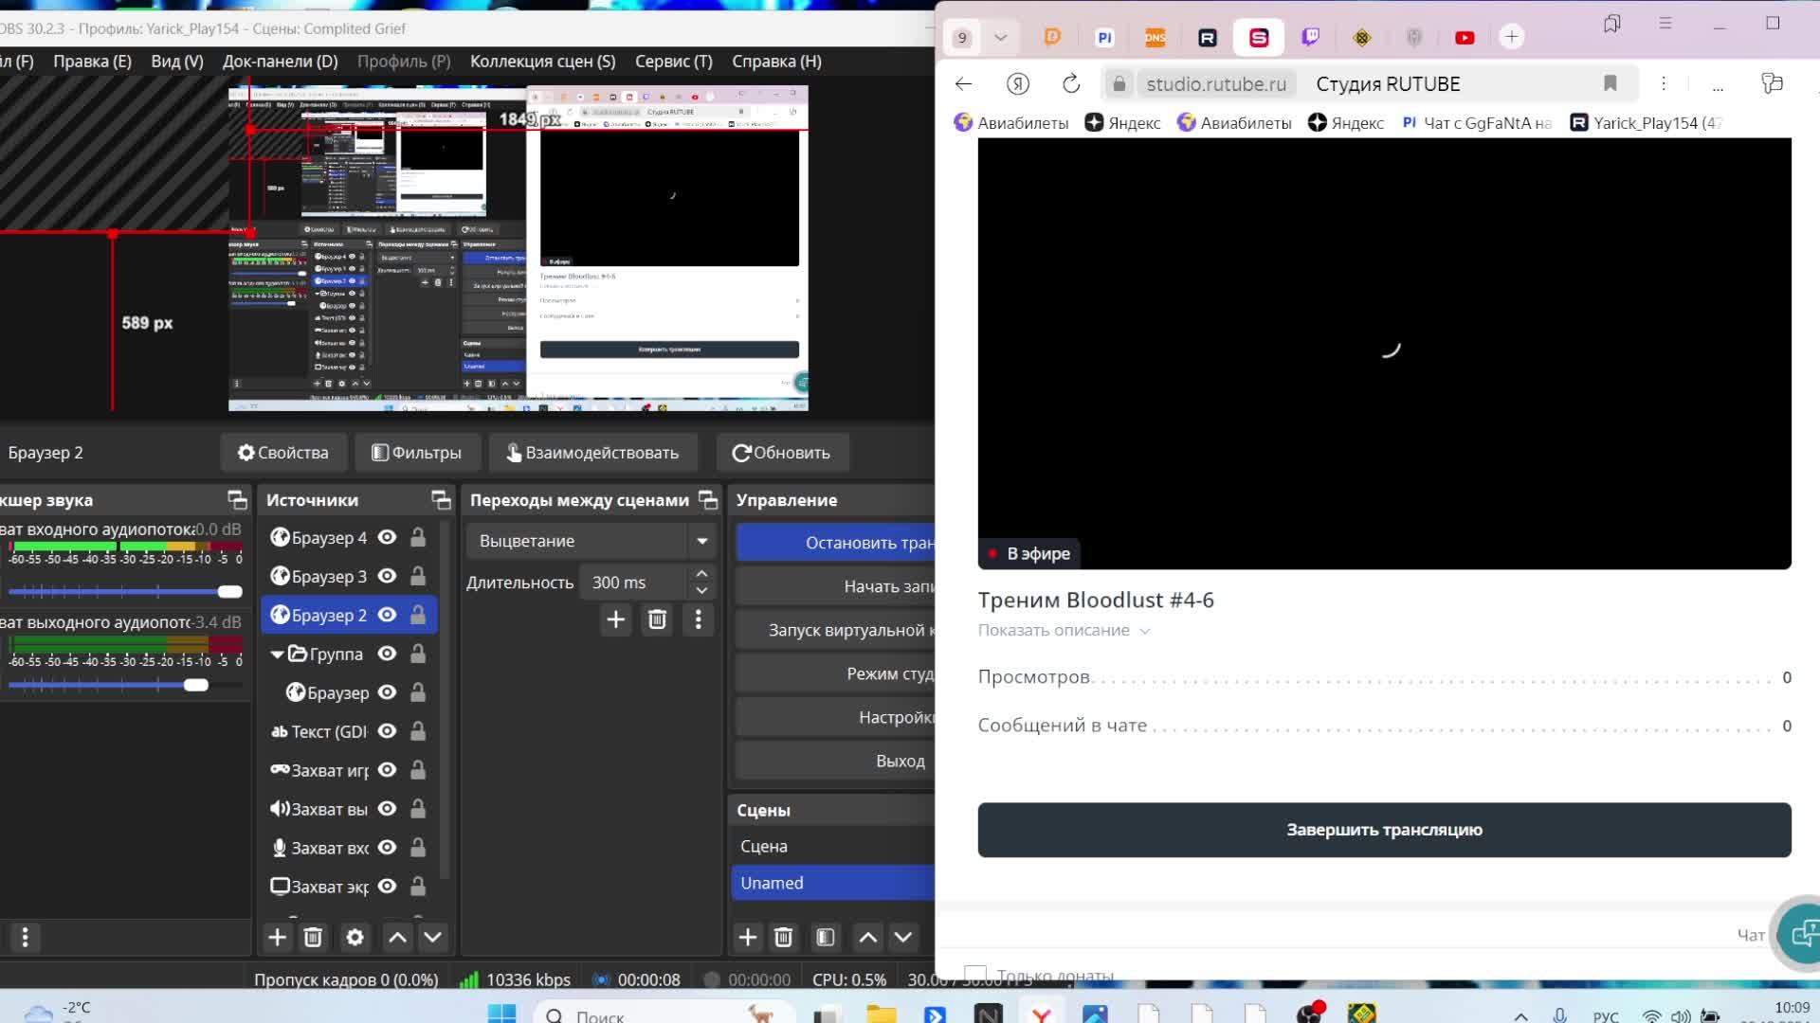Lock the Группа source group
The height and width of the screenshot is (1023, 1820).
click(x=418, y=654)
